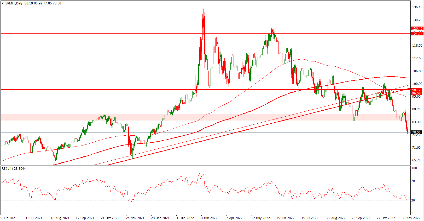Select the BRENT,Daily chart title text

pyautogui.click(x=14, y=3)
